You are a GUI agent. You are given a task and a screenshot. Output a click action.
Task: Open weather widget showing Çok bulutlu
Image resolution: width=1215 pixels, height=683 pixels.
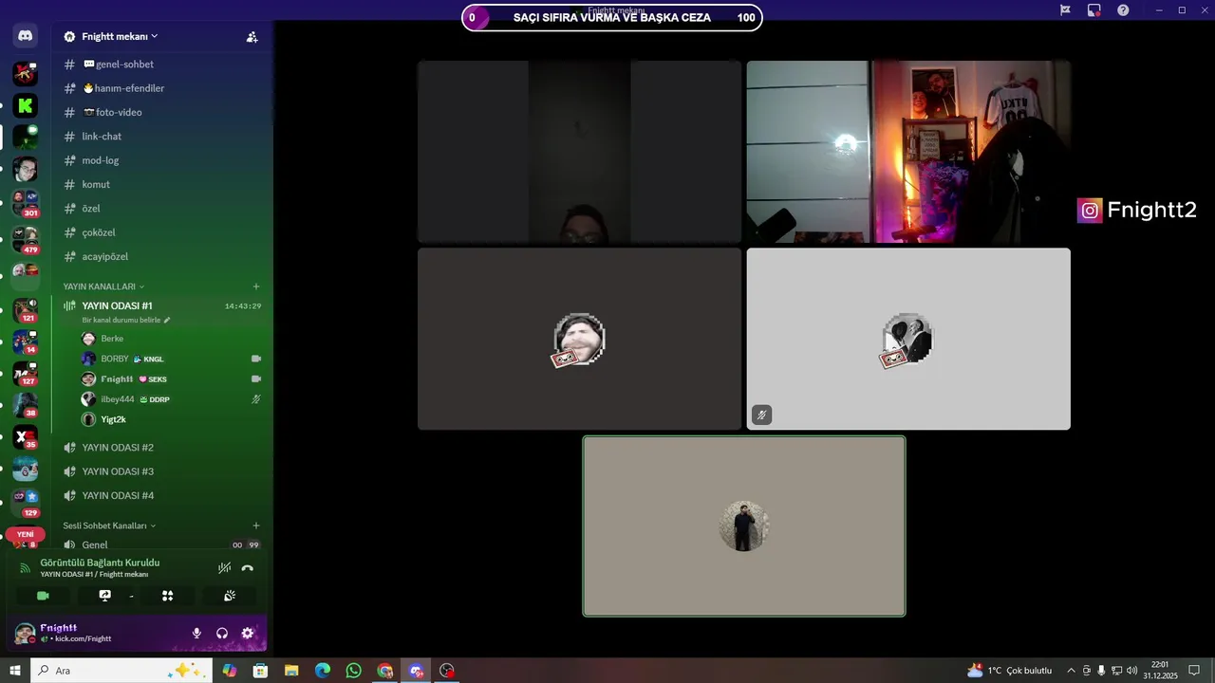1009,671
